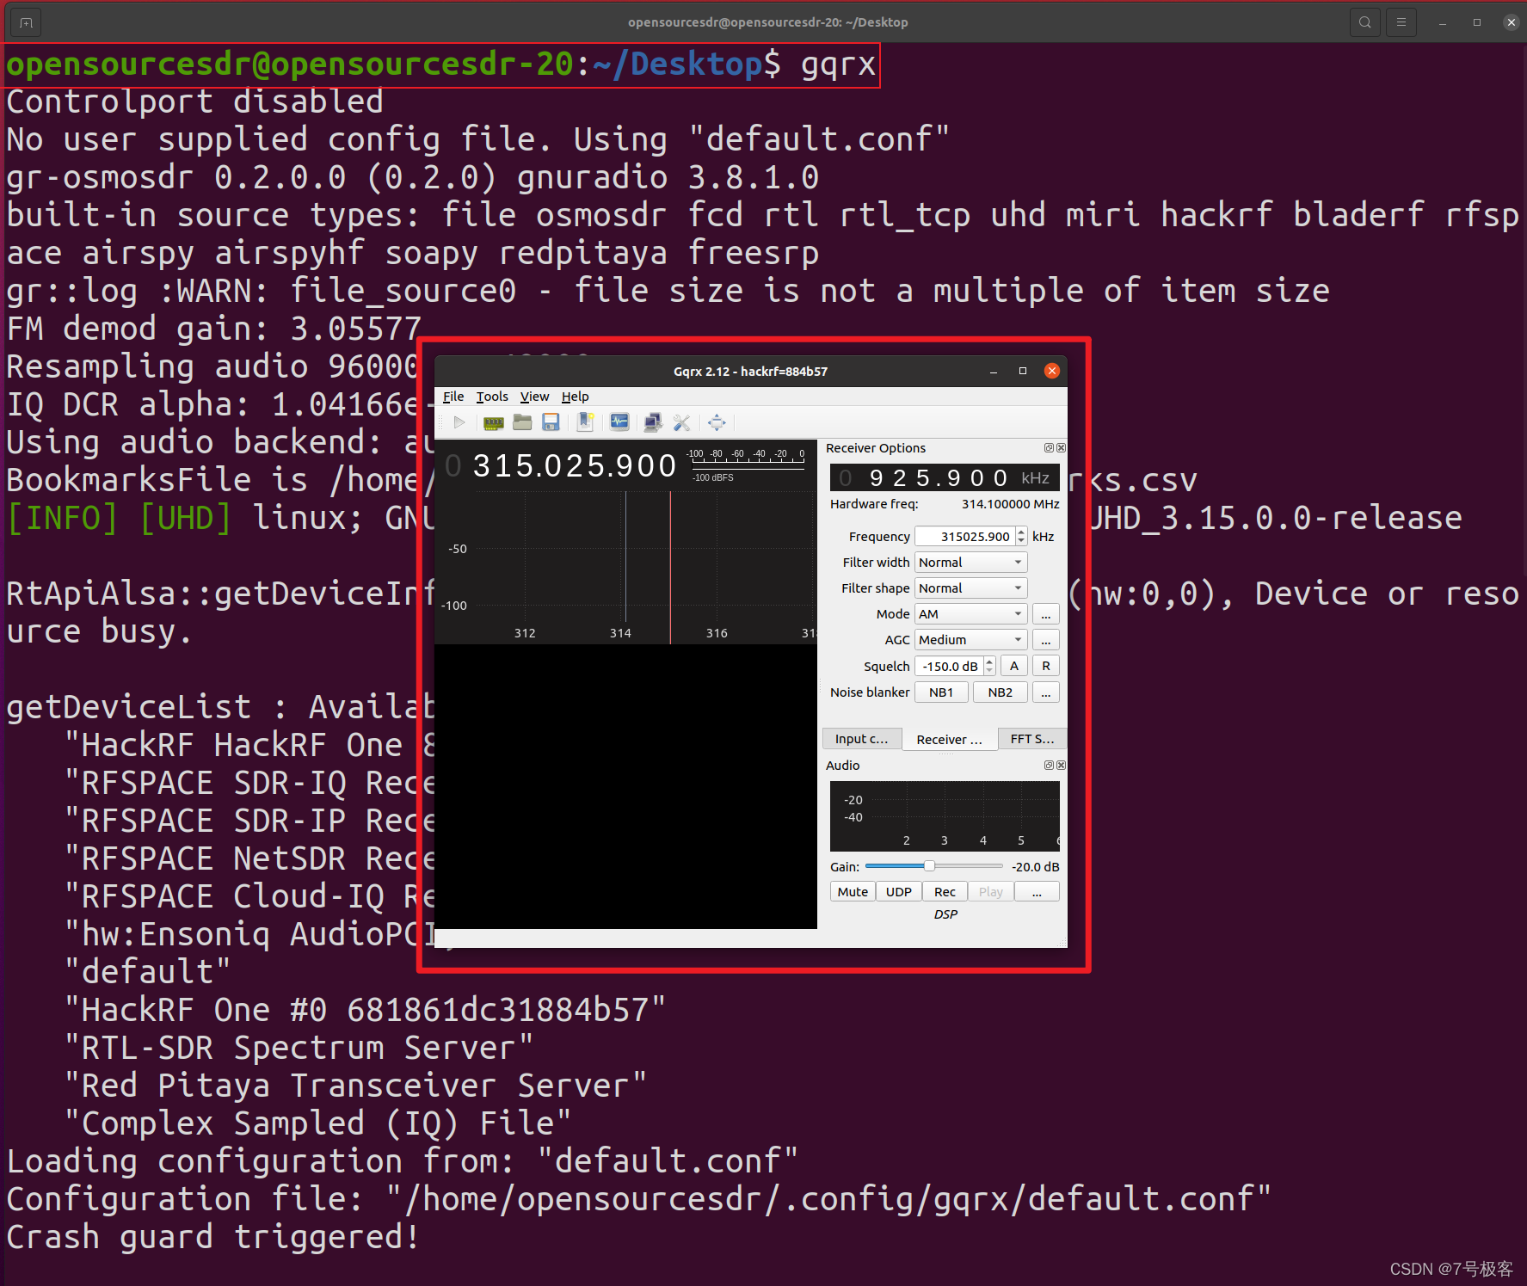The height and width of the screenshot is (1286, 1527).
Task: Start DSP with the play icon
Action: pyautogui.click(x=459, y=422)
